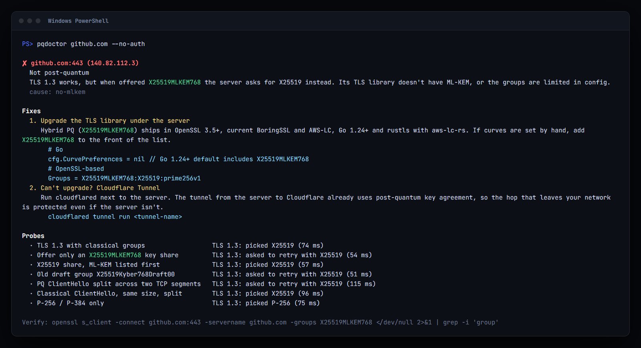Screen dimensions: 641x348
Task: Click probe 'P-256 / P-384 only'
Action: click(71, 303)
